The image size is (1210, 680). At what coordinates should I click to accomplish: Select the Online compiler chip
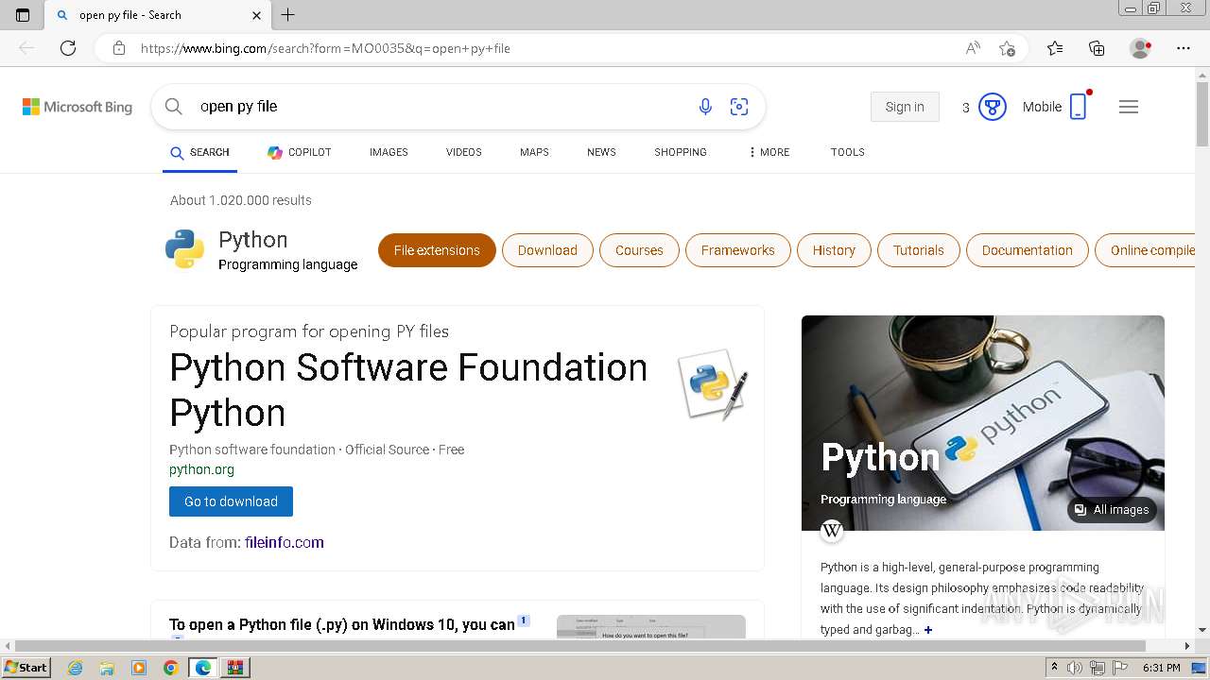coord(1147,250)
